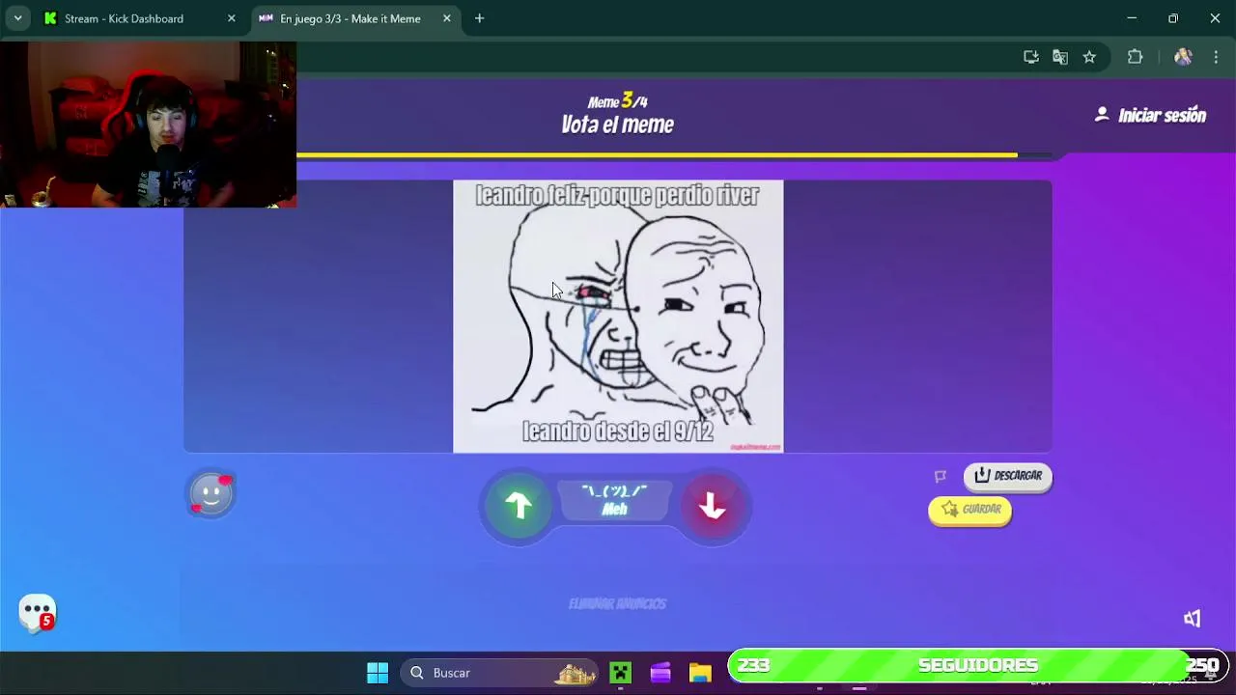Save the meme with Guardar button
The width and height of the screenshot is (1236, 695).
[x=970, y=510]
